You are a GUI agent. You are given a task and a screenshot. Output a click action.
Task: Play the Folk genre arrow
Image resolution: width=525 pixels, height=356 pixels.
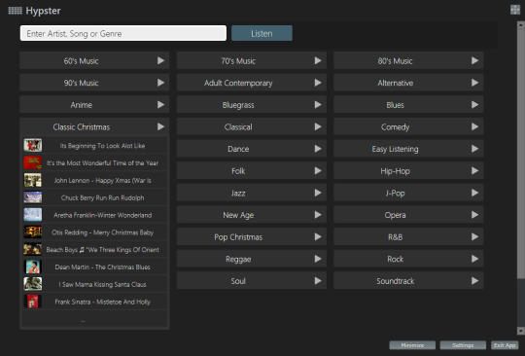tap(318, 171)
